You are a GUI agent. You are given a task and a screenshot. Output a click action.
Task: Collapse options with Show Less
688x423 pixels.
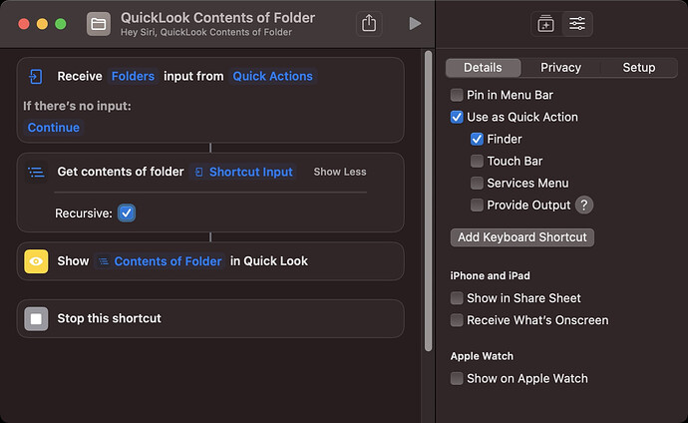(340, 172)
